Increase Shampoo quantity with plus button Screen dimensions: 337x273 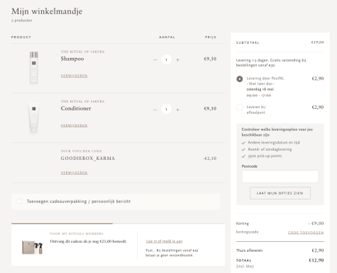tap(177, 59)
